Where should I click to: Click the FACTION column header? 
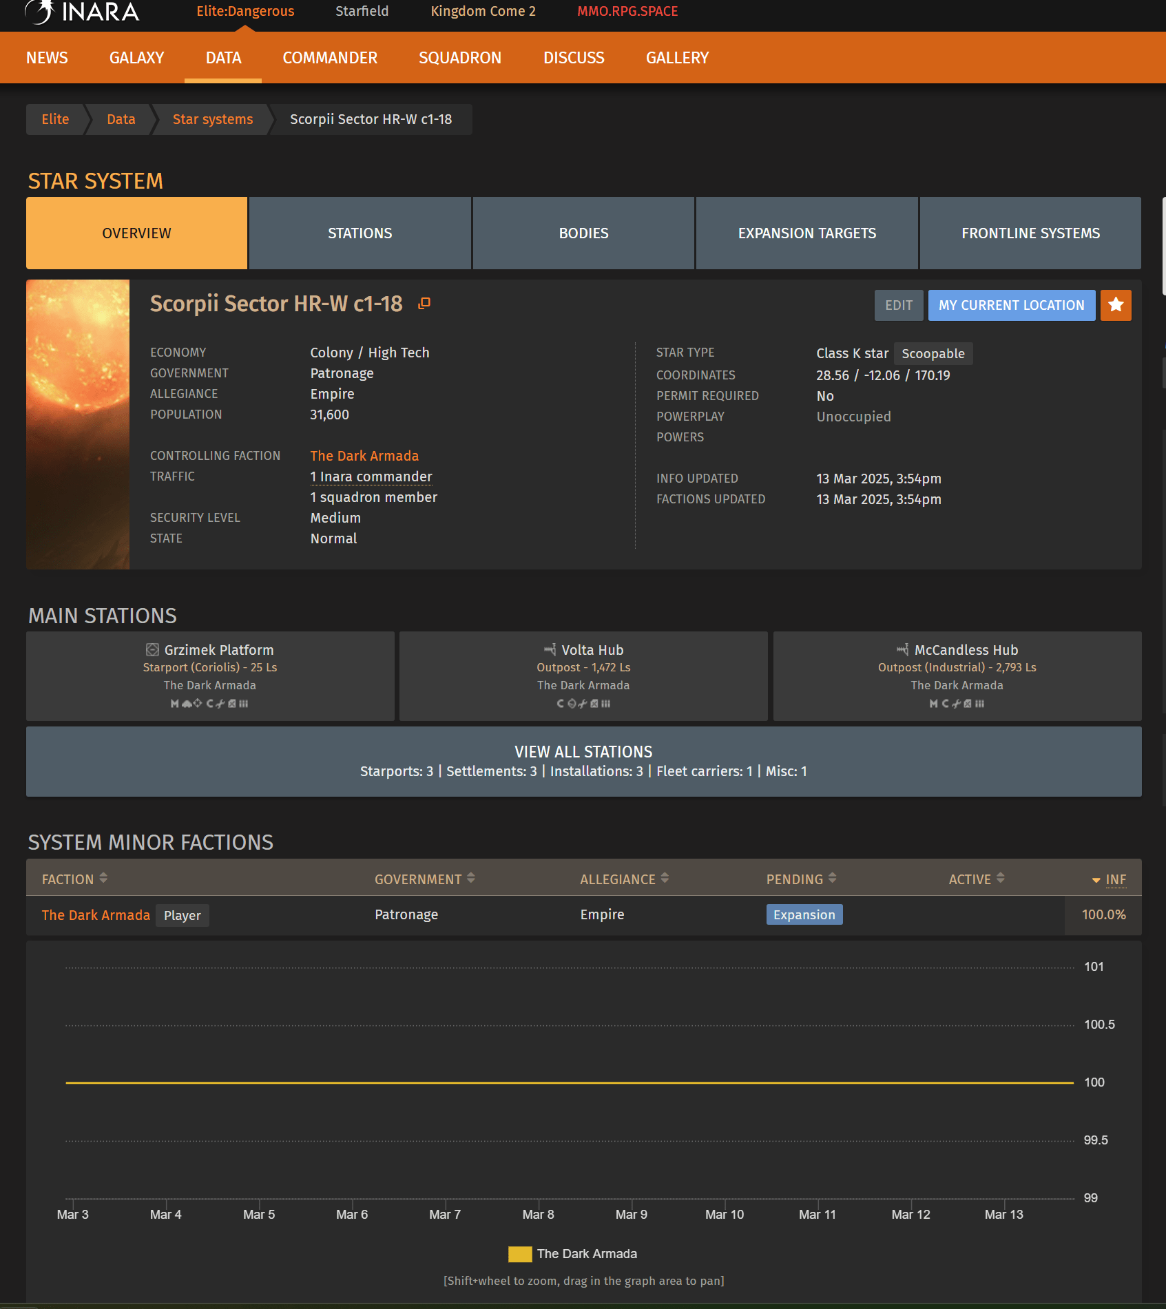click(x=67, y=879)
